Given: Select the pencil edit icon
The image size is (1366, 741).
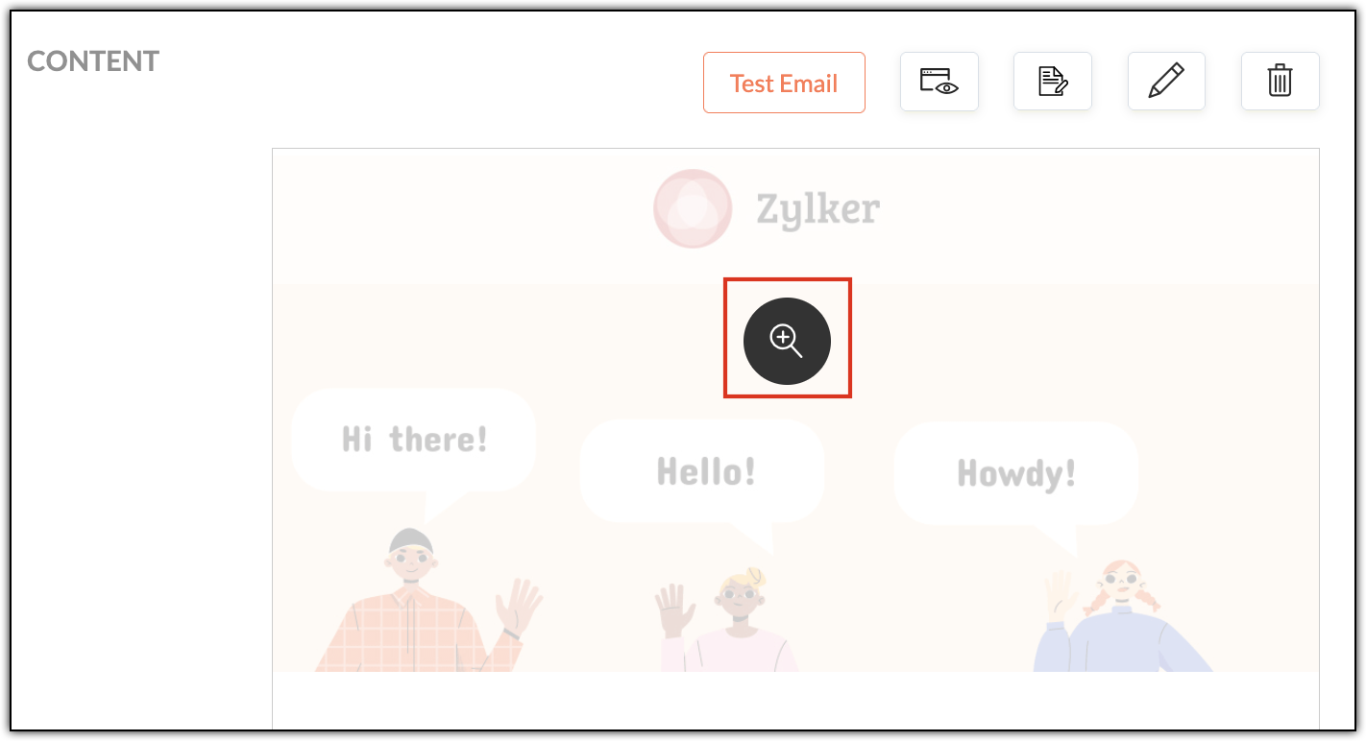Looking at the screenshot, I should (x=1166, y=82).
